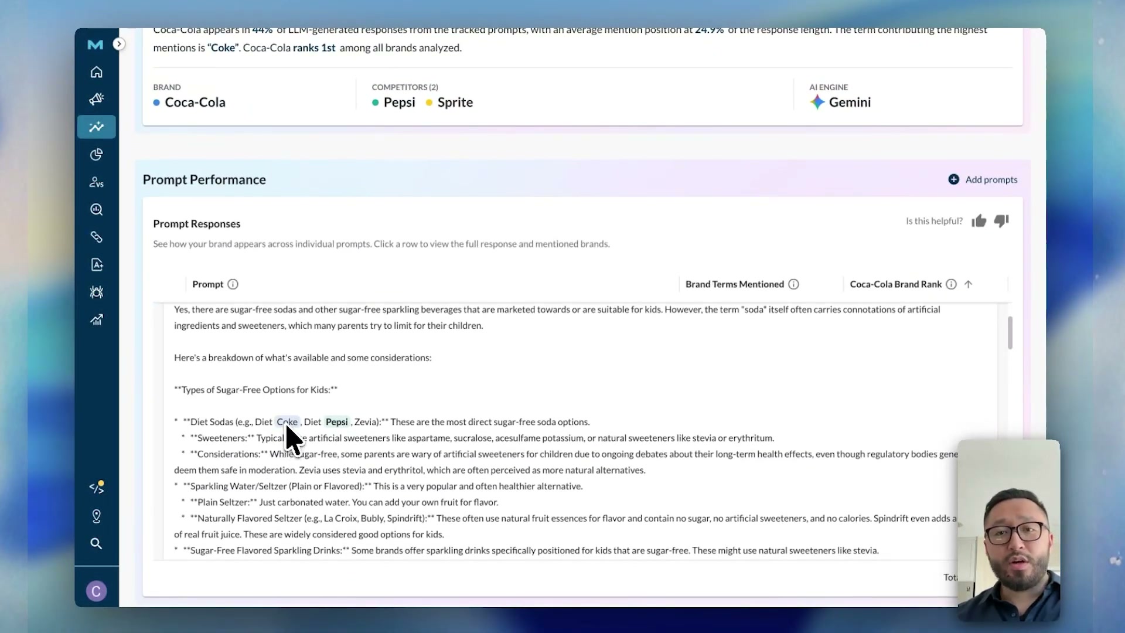Click the search magnifier icon in the sidebar
The image size is (1125, 633).
pos(97,543)
